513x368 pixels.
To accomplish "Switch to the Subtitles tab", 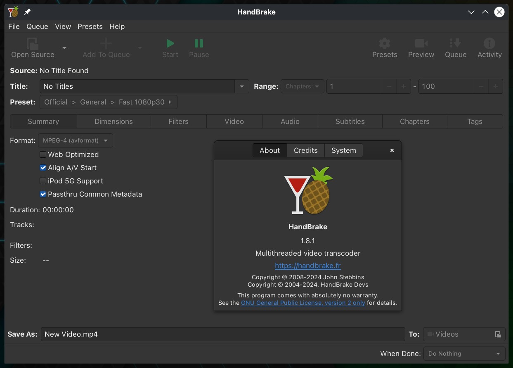I will click(x=350, y=121).
